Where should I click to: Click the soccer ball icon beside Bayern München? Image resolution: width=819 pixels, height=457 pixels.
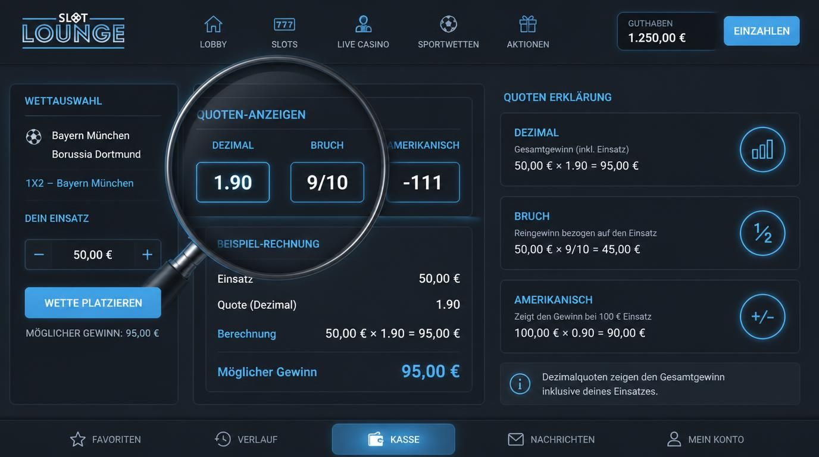pyautogui.click(x=34, y=137)
